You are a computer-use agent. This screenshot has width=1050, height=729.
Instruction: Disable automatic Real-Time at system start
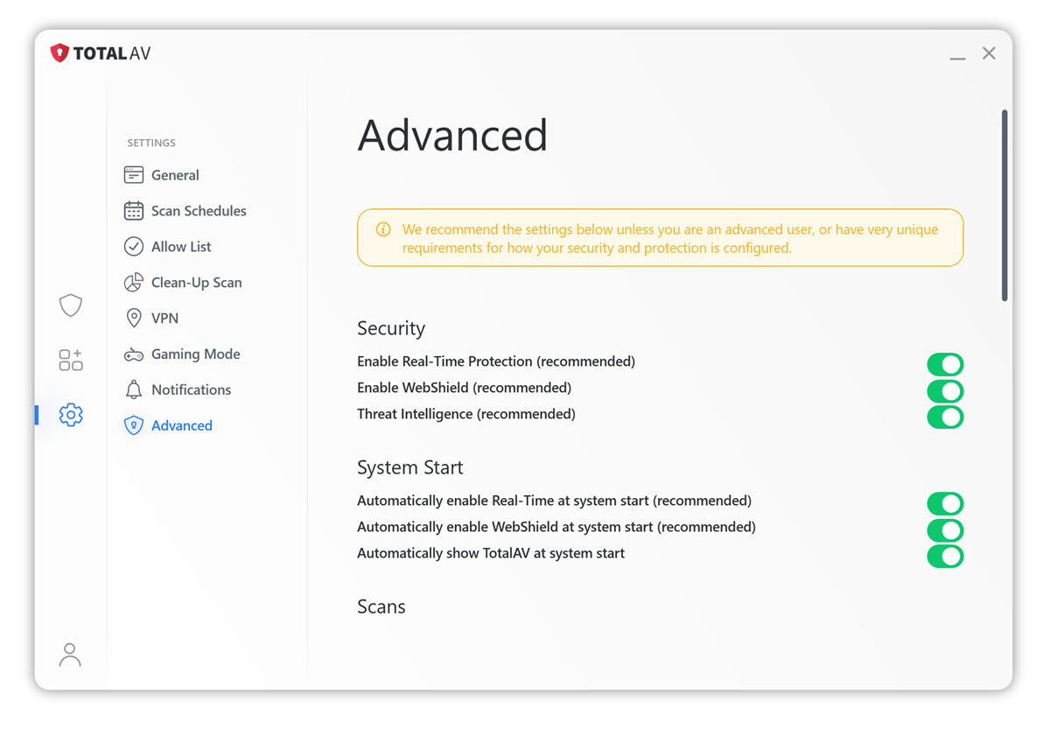point(945,503)
